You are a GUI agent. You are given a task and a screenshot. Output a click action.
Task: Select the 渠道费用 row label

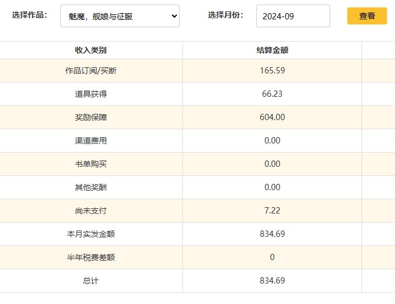click(x=91, y=141)
